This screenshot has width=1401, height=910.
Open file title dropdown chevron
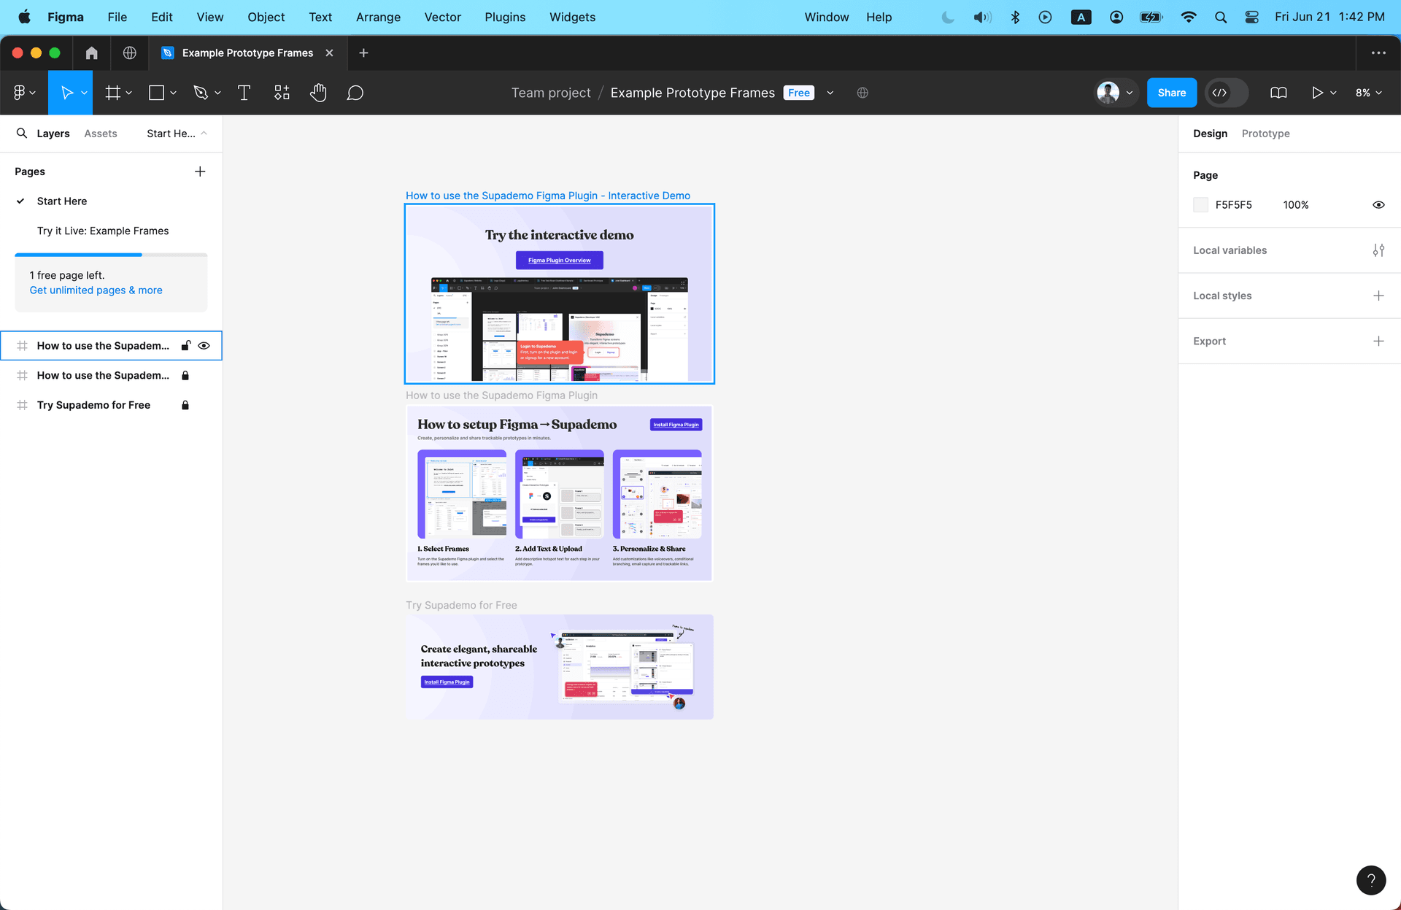pos(830,93)
